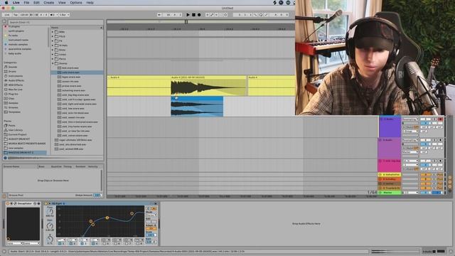
Task: Stop playback with the Stop button
Action: [193, 15]
